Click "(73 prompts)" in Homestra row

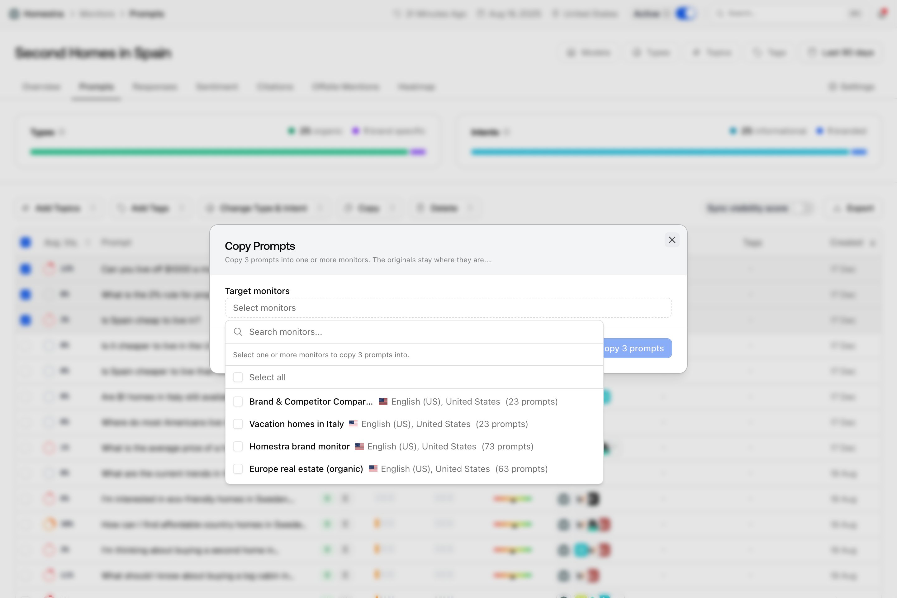[x=508, y=447]
